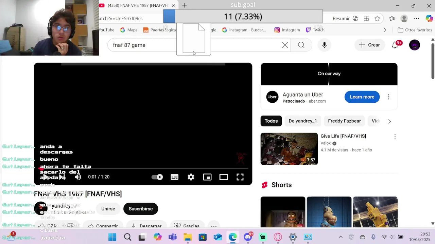Open the Windows Start menu
The width and height of the screenshot is (435, 244).
click(x=112, y=237)
